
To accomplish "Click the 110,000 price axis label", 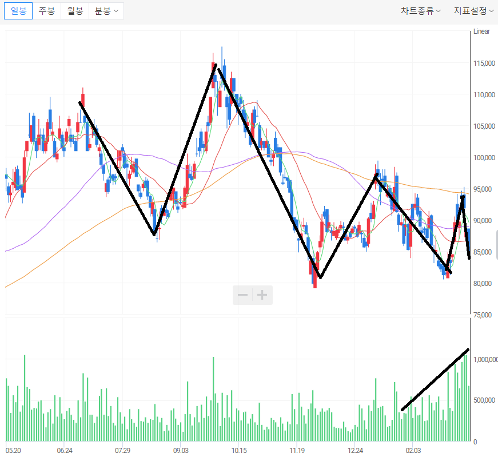I will 484,95.
